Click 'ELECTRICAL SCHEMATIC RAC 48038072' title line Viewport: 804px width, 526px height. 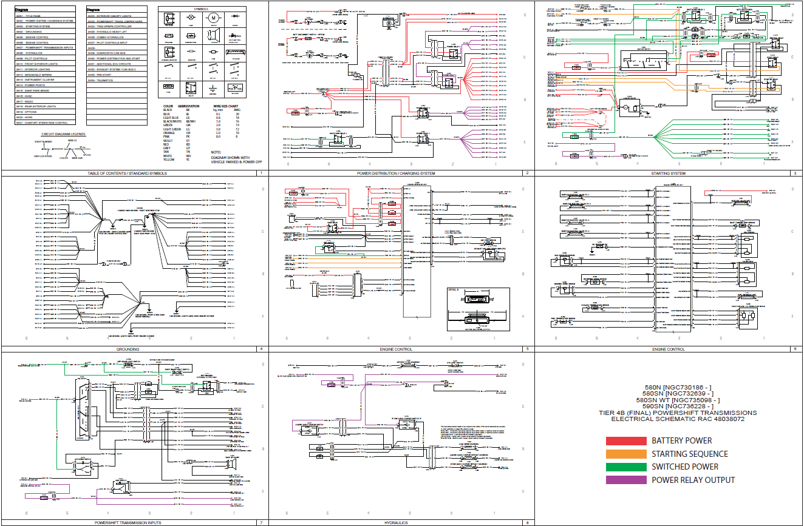(x=678, y=419)
